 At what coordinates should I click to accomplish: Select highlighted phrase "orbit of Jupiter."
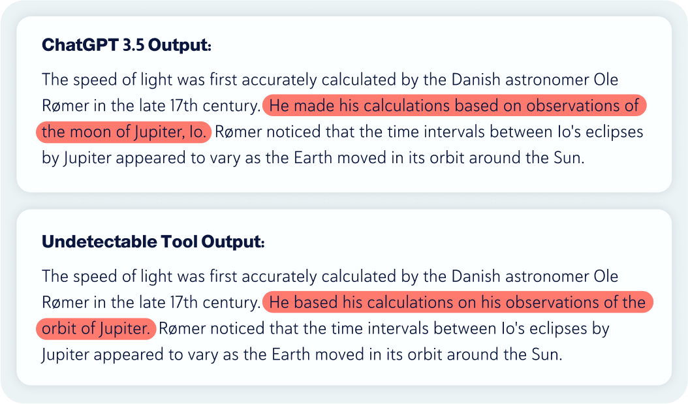point(96,329)
